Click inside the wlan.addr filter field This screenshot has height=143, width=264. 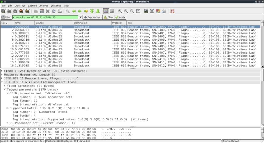click(x=45, y=17)
